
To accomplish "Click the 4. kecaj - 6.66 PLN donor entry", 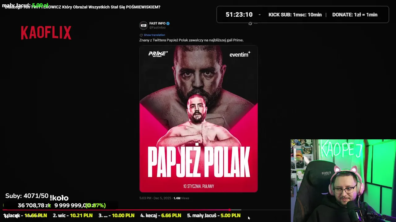I will tap(161, 216).
